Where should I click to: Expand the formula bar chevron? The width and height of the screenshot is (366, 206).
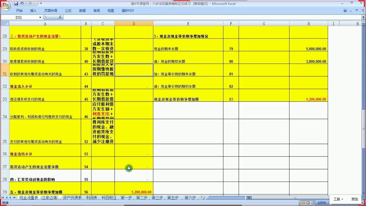[363, 17]
